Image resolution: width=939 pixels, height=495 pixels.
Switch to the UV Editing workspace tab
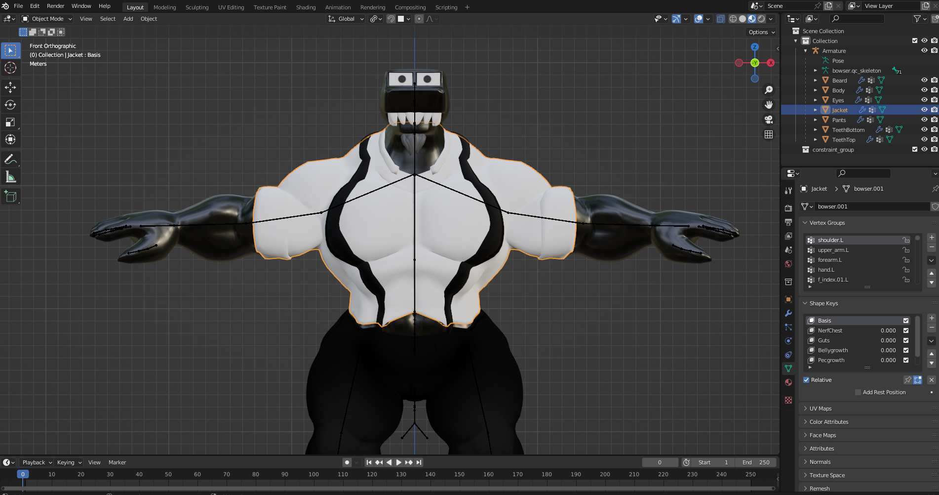[231, 7]
